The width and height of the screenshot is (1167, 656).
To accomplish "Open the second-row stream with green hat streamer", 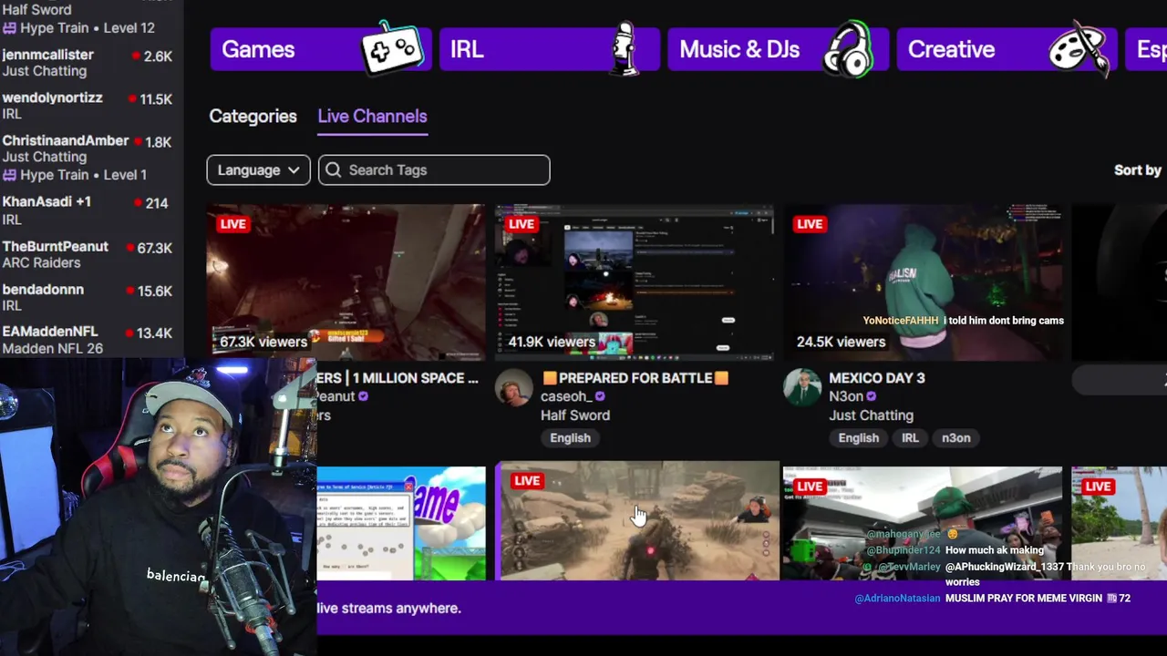I will pos(923,523).
